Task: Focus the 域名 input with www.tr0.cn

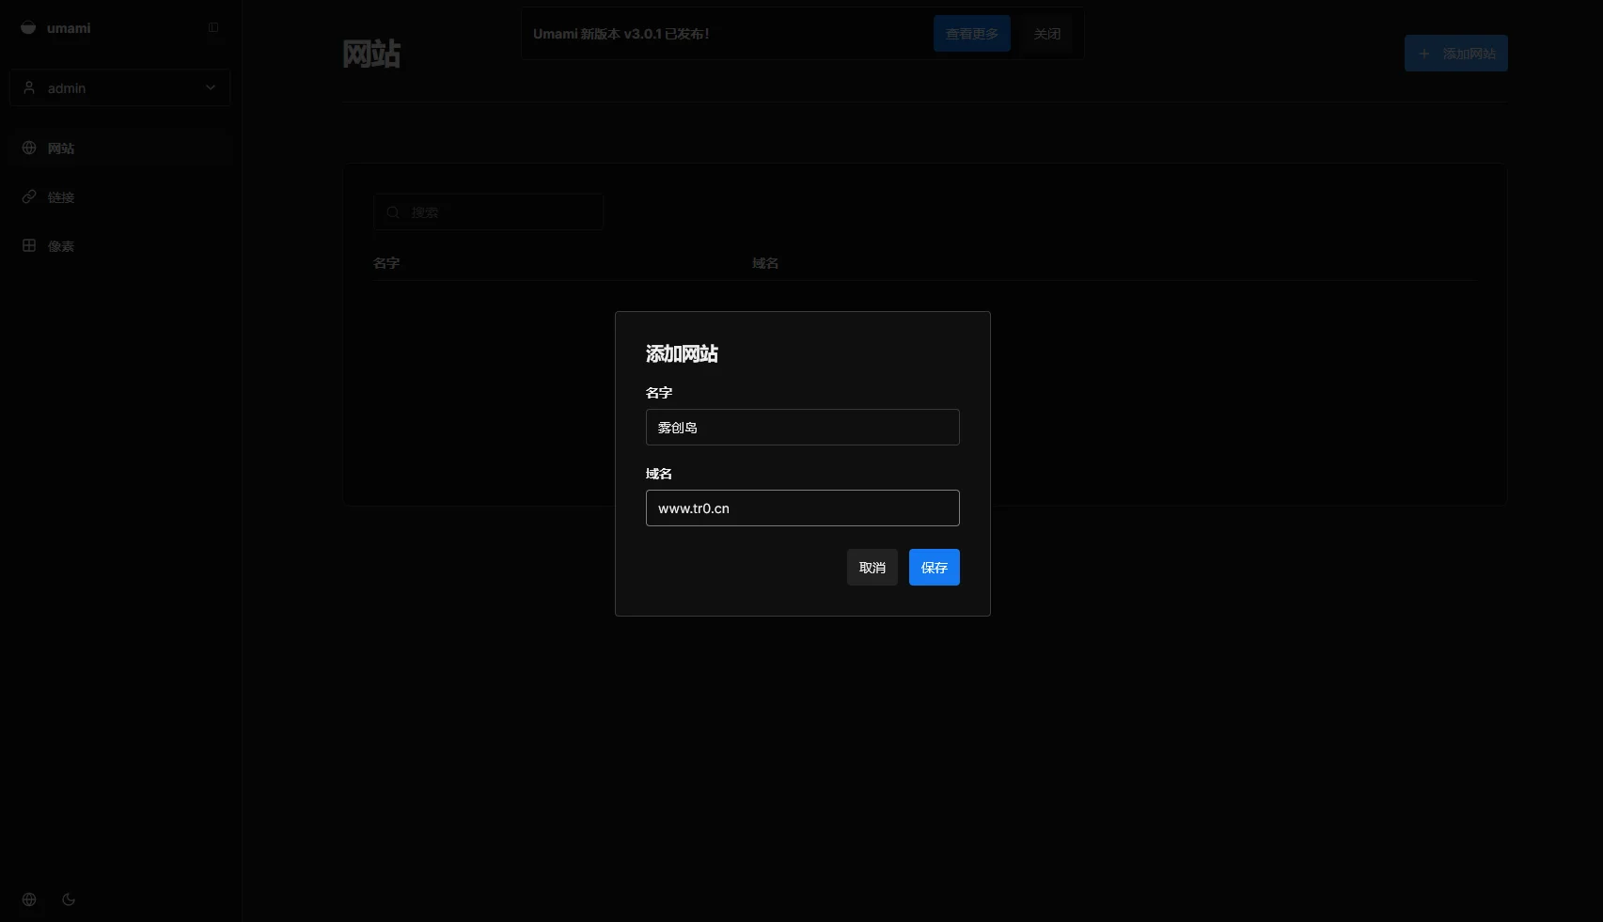Action: [802, 508]
